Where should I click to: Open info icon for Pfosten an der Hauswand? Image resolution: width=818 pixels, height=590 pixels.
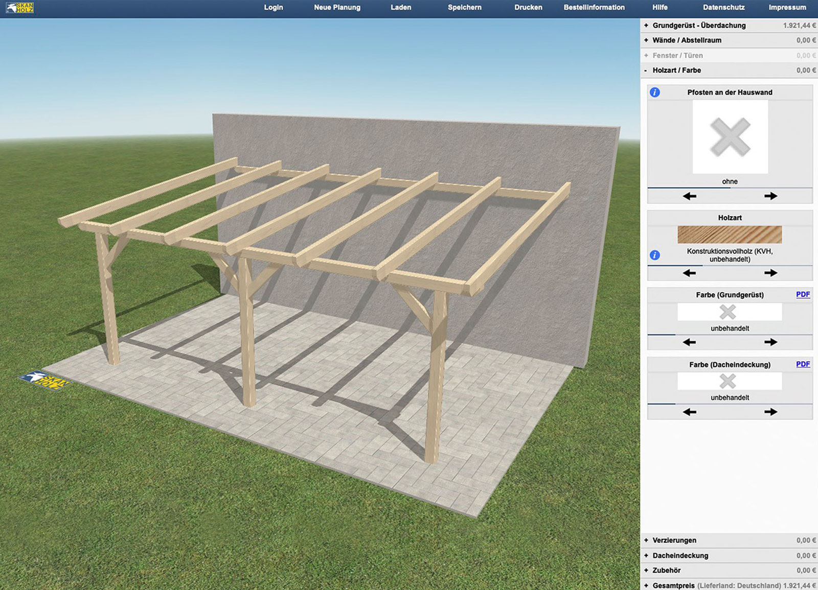(x=654, y=92)
